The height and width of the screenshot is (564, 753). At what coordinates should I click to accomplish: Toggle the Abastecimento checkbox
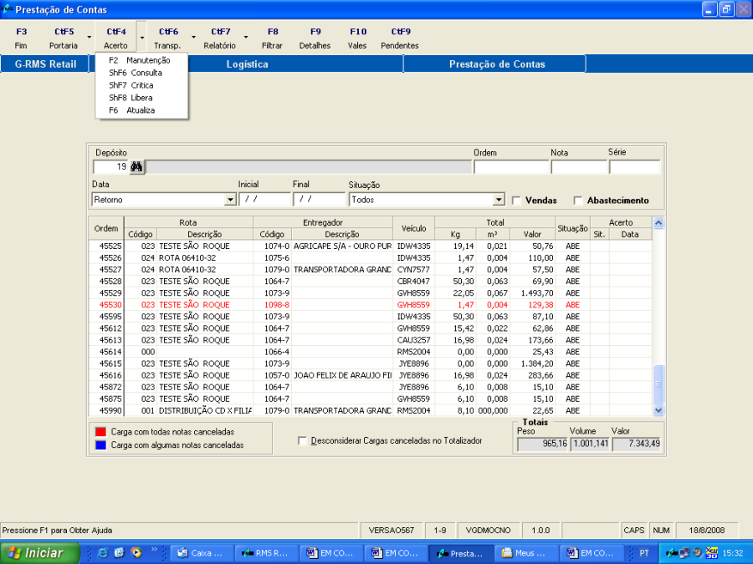(578, 201)
